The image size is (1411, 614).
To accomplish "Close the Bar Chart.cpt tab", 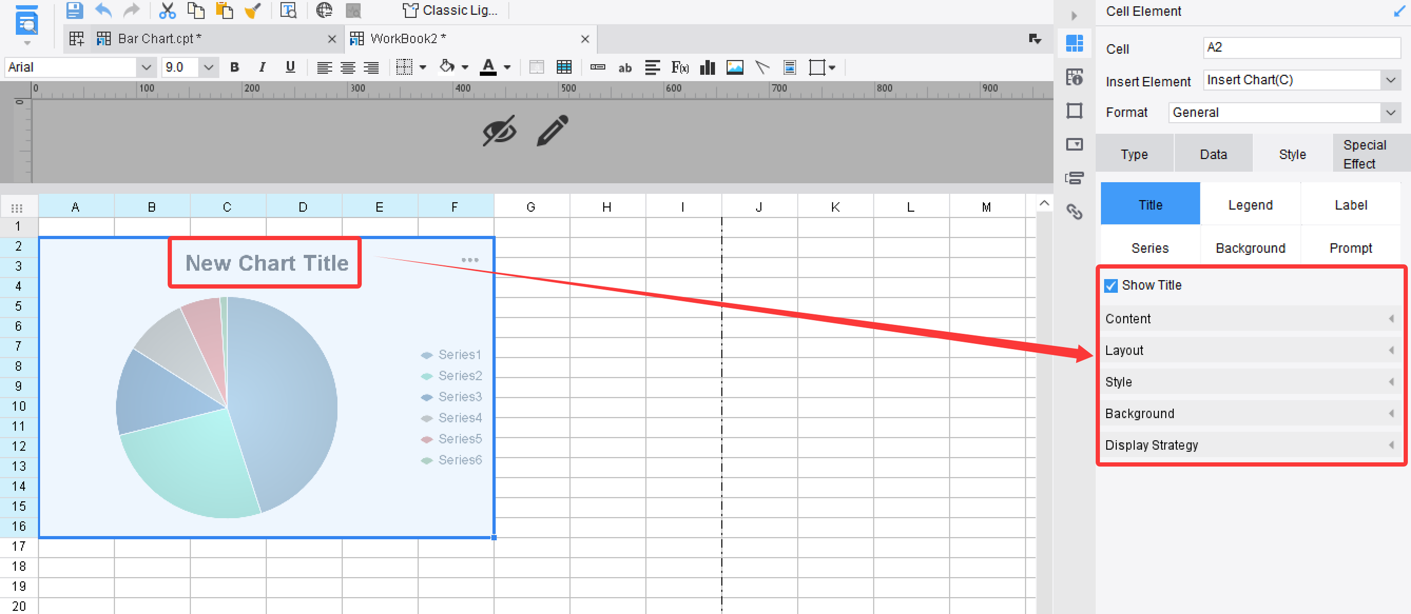I will pyautogui.click(x=332, y=39).
